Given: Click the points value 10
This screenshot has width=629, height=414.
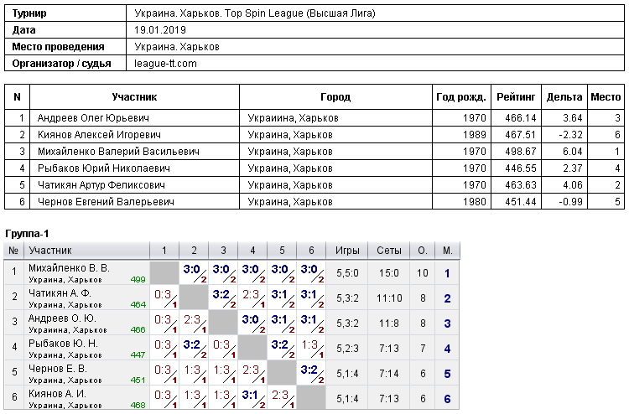Looking at the screenshot, I should 423,273.
